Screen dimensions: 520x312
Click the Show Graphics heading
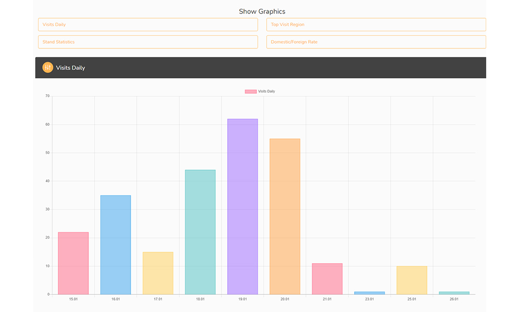[262, 11]
